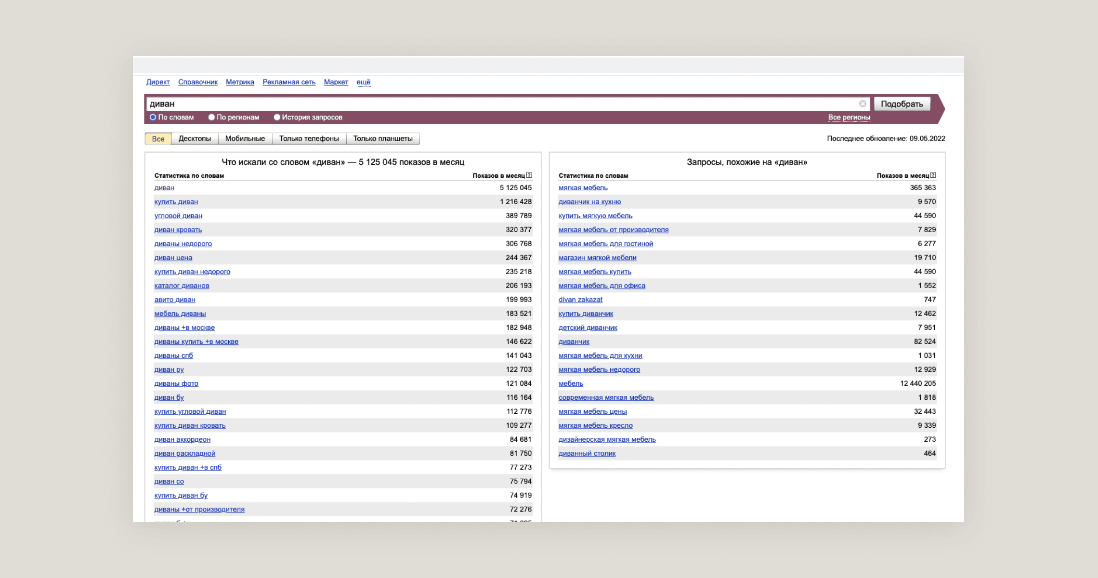Open the 'мягкая мебель от производителя' query
Image resolution: width=1098 pixels, height=578 pixels.
click(614, 230)
